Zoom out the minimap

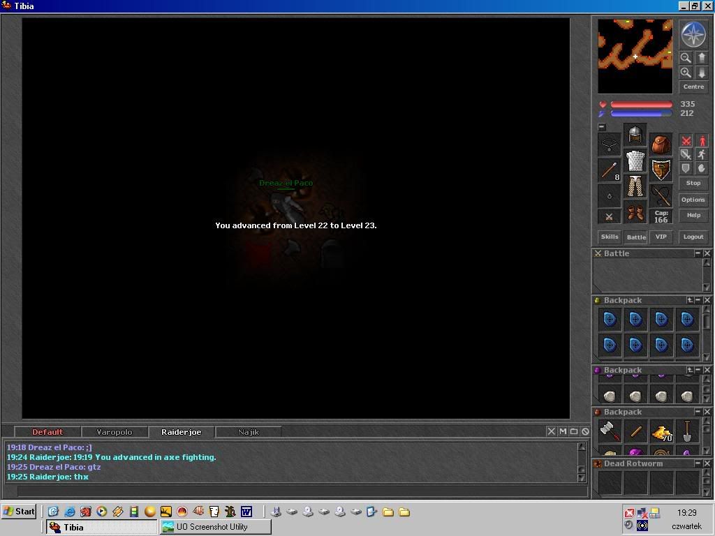click(686, 58)
